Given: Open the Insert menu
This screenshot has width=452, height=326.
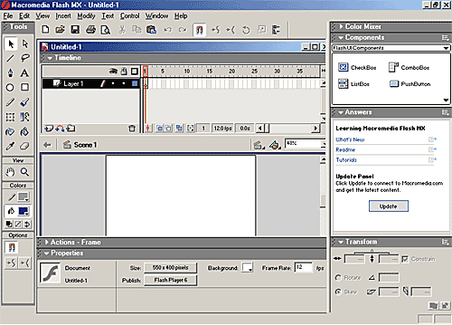Looking at the screenshot, I should pyautogui.click(x=63, y=15).
